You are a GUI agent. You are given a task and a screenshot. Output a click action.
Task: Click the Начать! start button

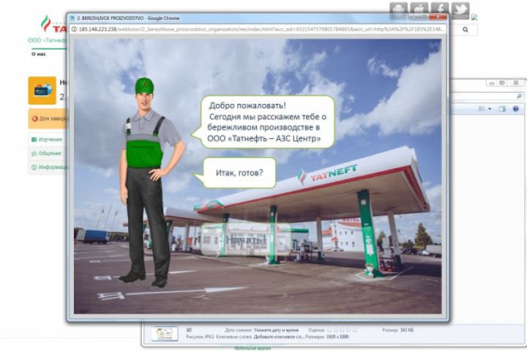pos(246,240)
